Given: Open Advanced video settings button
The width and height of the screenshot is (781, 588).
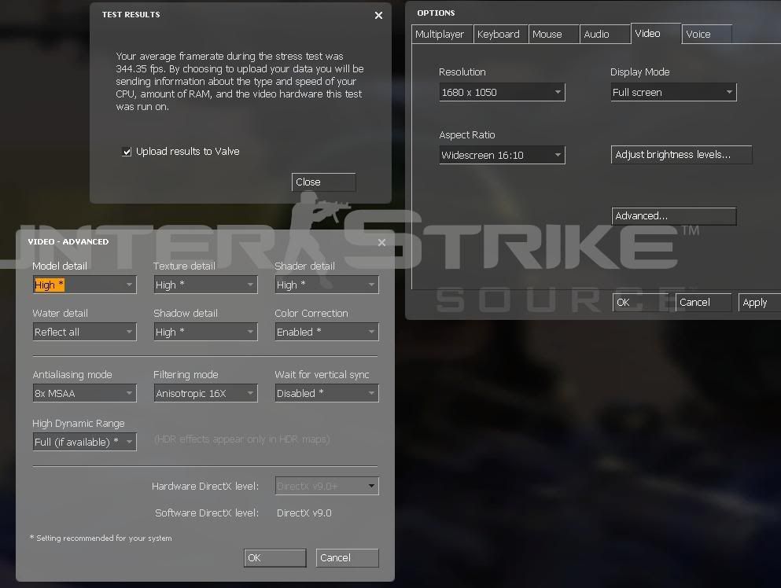Looking at the screenshot, I should click(x=674, y=216).
